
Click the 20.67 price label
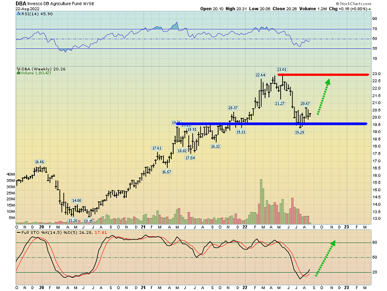coord(305,103)
